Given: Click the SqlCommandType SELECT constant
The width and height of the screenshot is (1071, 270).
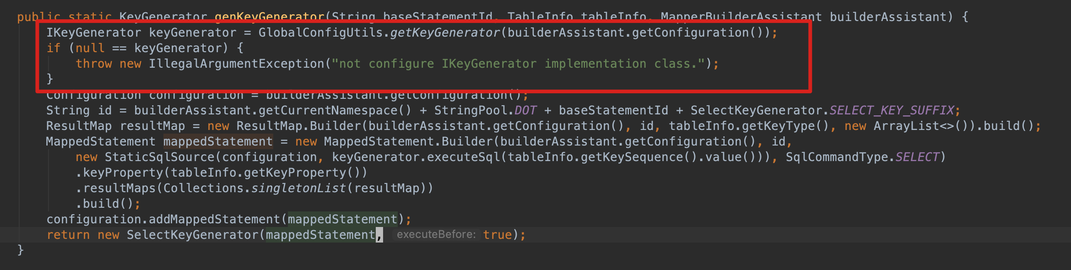Looking at the screenshot, I should 916,157.
